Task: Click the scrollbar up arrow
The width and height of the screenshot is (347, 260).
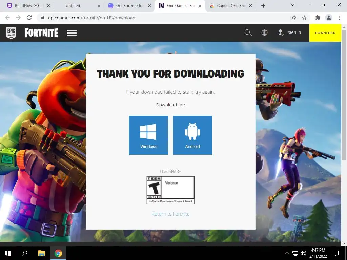Action: (344, 27)
